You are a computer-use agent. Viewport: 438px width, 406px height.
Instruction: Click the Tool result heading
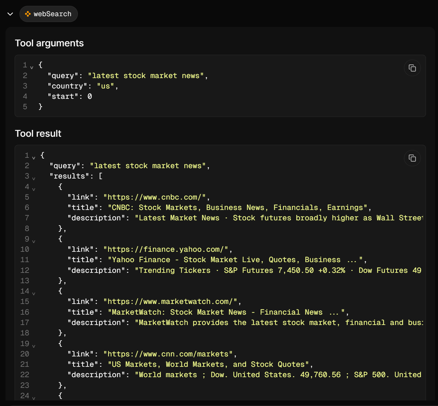point(38,133)
